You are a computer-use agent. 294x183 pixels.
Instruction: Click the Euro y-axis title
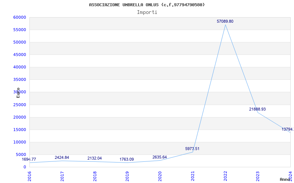(18, 93)
